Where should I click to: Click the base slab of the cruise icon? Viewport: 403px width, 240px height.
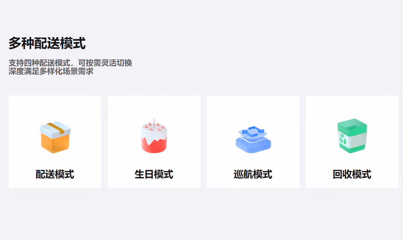[253, 146]
